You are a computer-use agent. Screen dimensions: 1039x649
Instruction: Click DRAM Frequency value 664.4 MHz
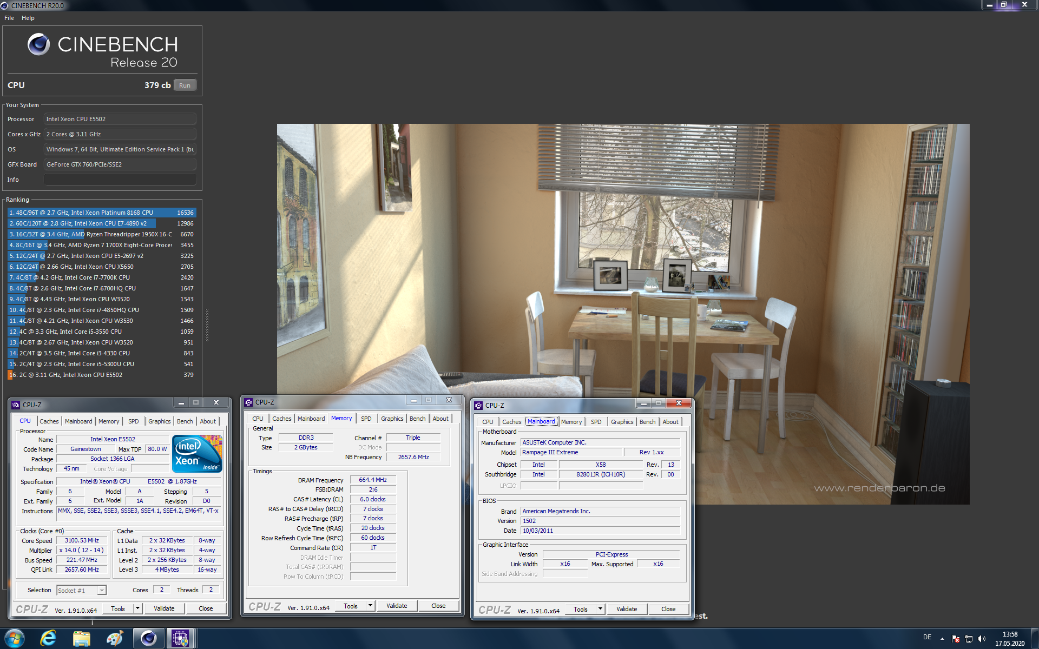click(x=373, y=480)
